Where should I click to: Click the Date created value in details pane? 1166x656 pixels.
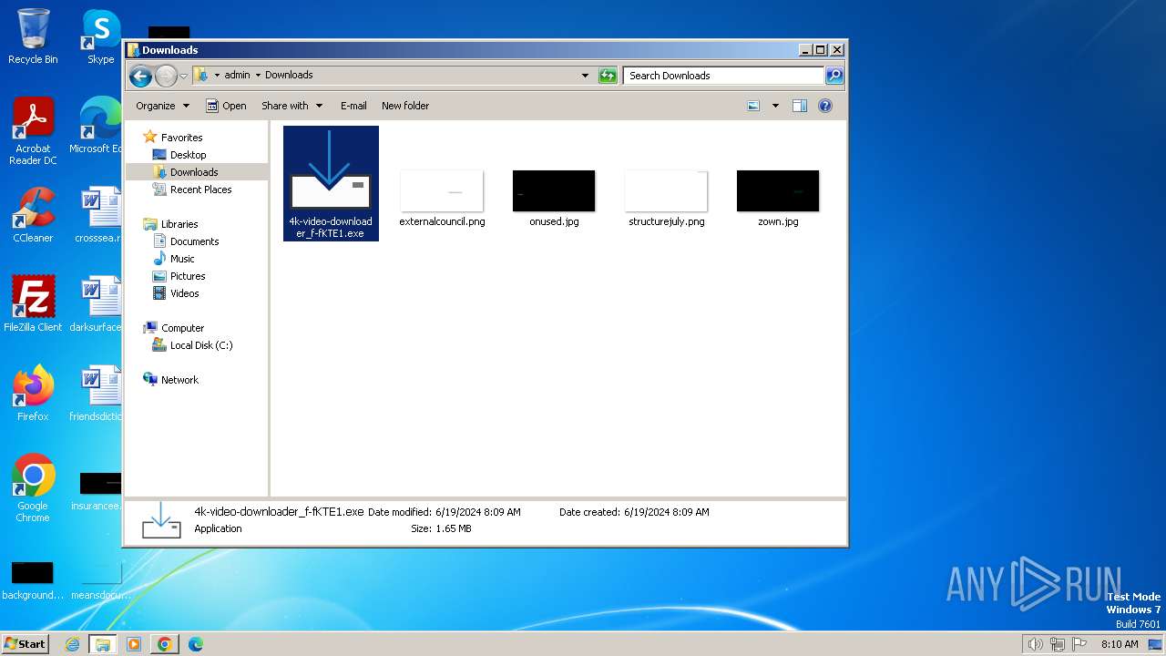[x=667, y=512]
